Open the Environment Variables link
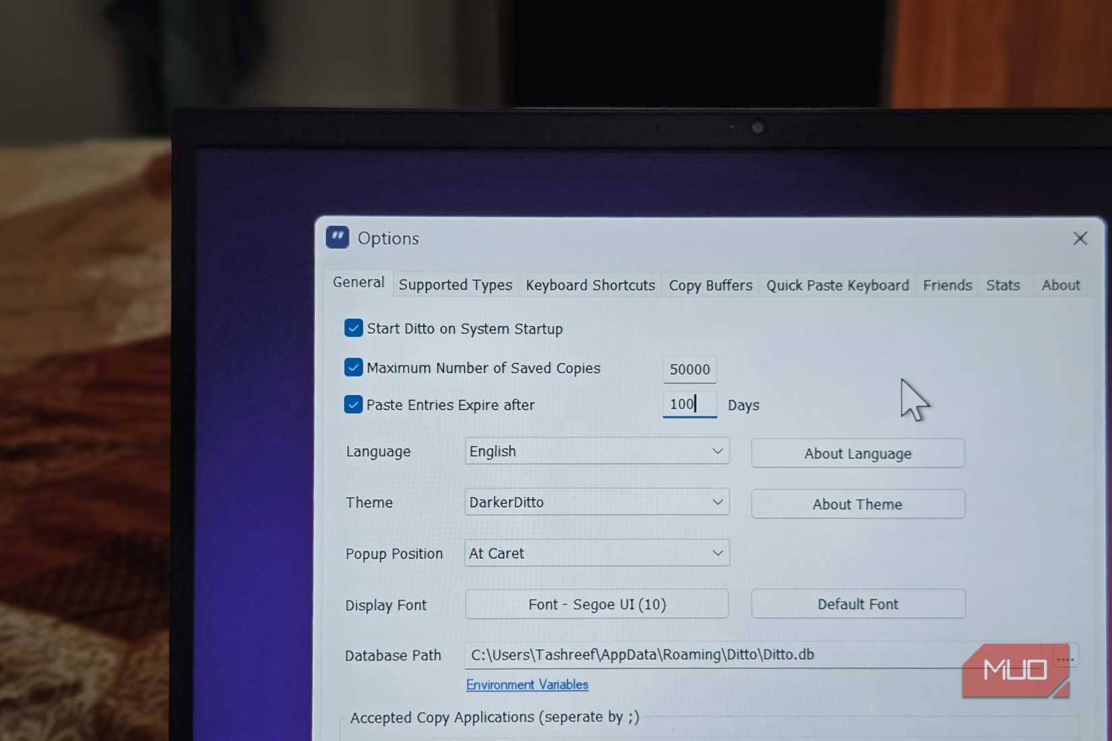The image size is (1112, 741). coord(527,684)
